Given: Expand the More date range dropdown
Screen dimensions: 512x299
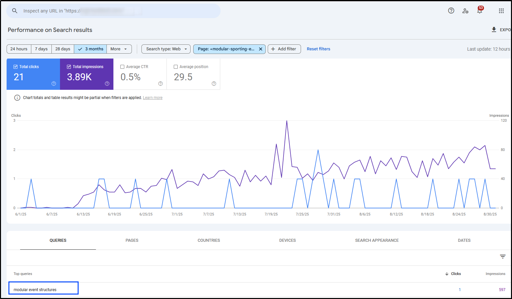Looking at the screenshot, I should coord(119,49).
